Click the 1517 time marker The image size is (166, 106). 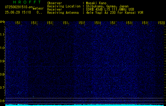click(113, 23)
